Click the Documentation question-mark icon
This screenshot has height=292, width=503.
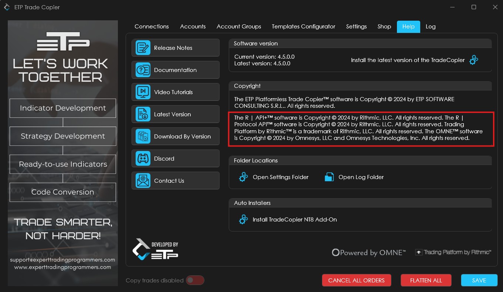(x=143, y=70)
